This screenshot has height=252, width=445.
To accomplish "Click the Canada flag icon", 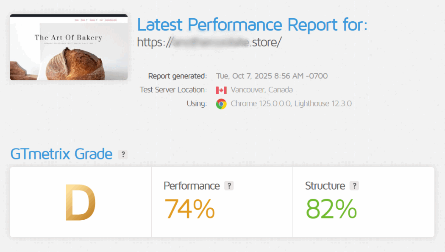I will tap(221, 90).
